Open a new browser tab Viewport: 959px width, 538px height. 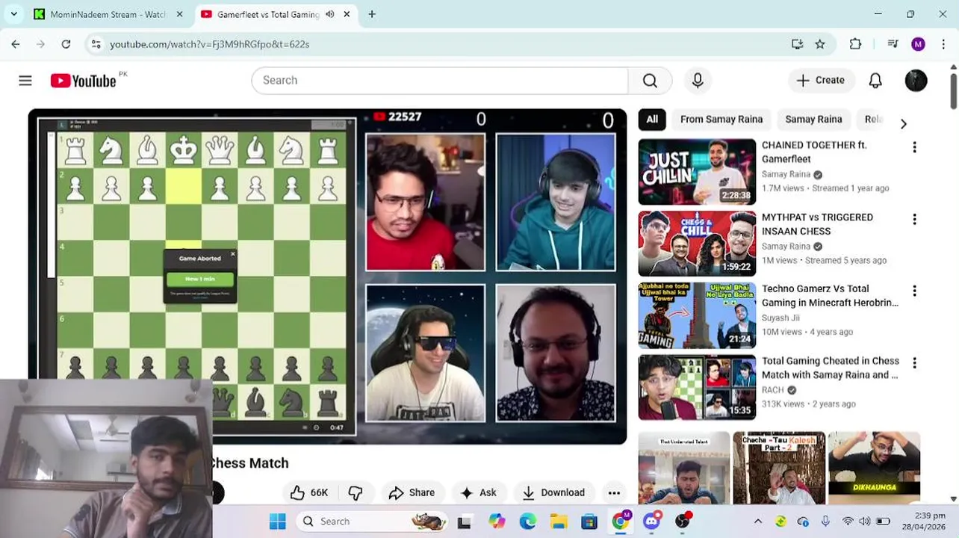[372, 14]
